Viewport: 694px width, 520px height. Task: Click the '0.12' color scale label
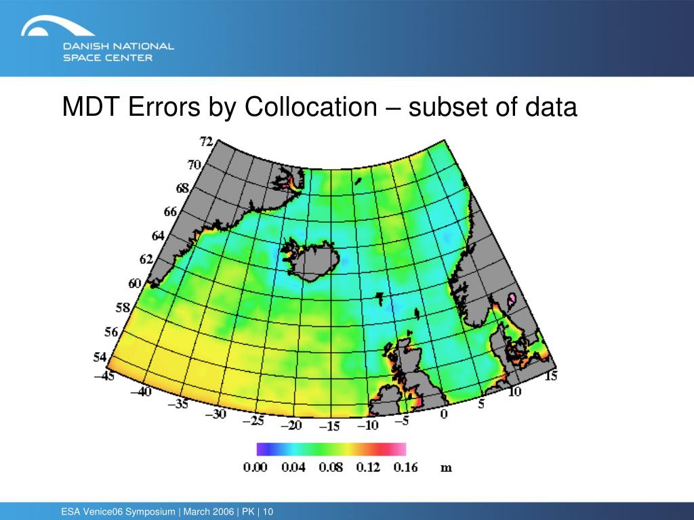pyautogui.click(x=368, y=467)
